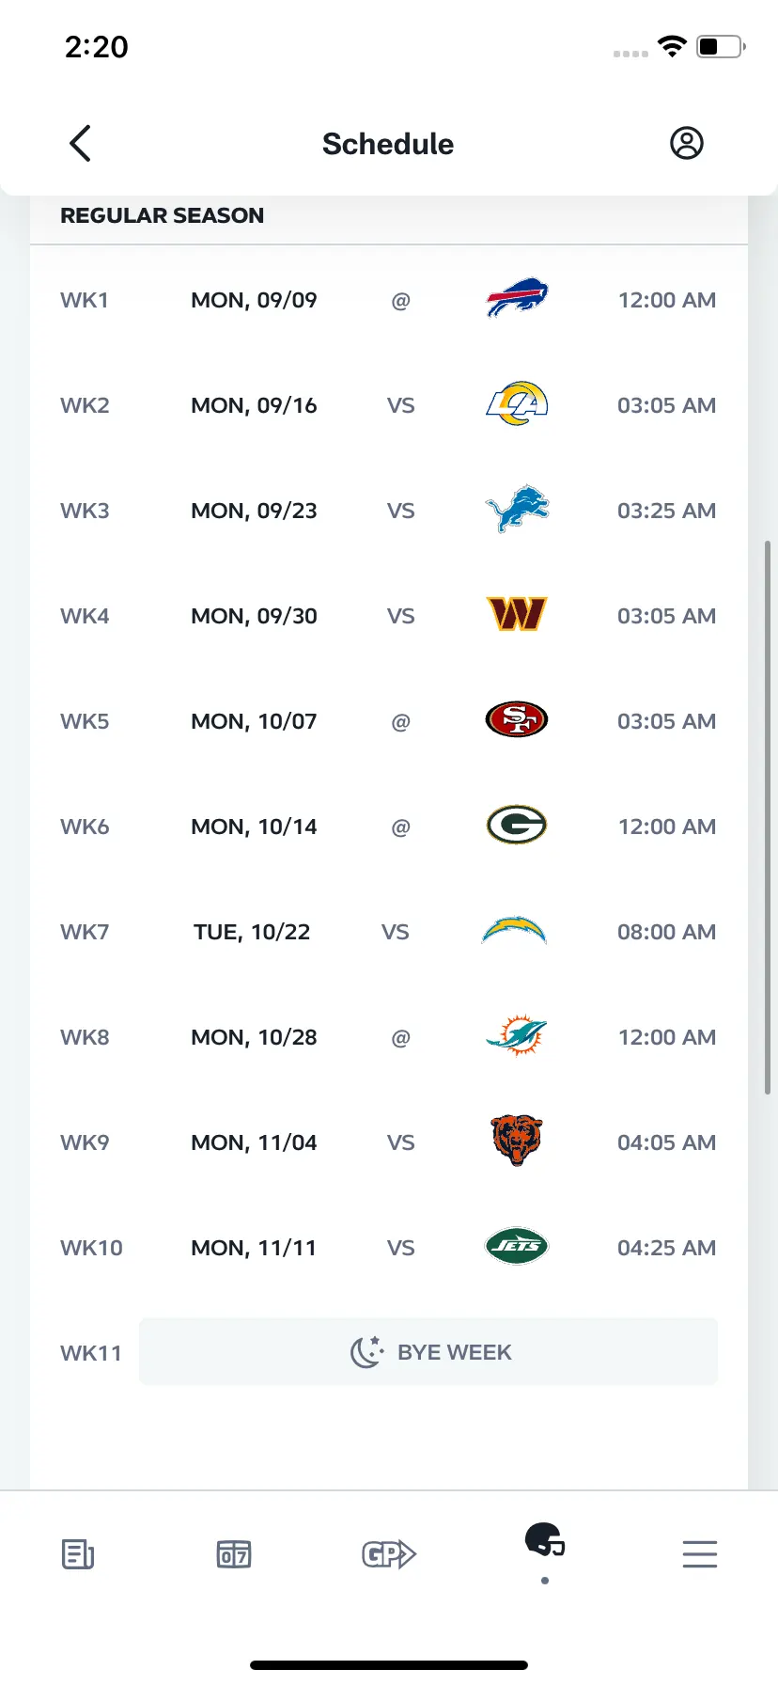Select the Chargers bolt logo
This screenshot has width=778, height=1685.
tap(514, 931)
